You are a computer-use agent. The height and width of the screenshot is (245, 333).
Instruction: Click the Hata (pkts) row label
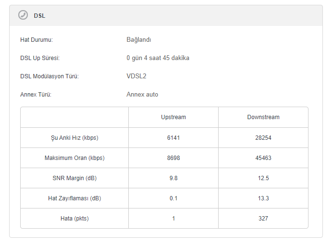tap(74, 219)
